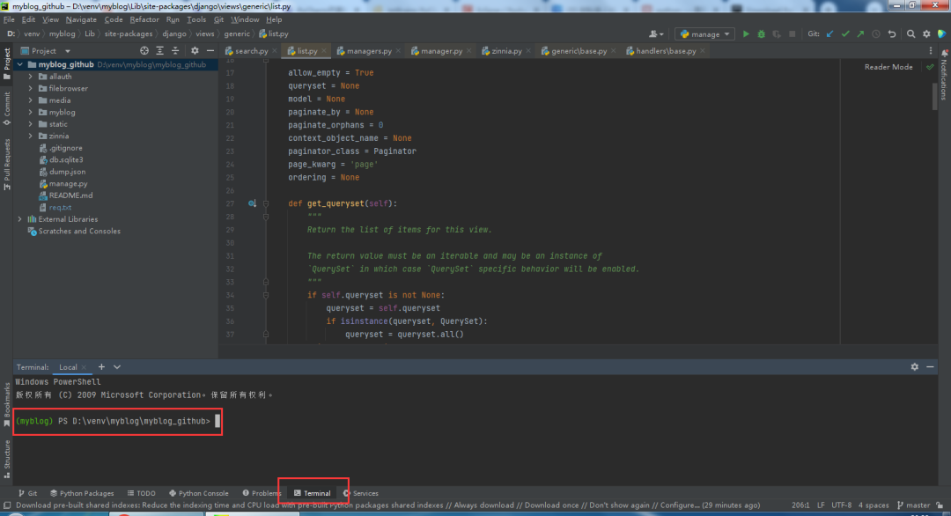The height and width of the screenshot is (516, 951).
Task: Open the Refactor menu
Action: pos(144,19)
